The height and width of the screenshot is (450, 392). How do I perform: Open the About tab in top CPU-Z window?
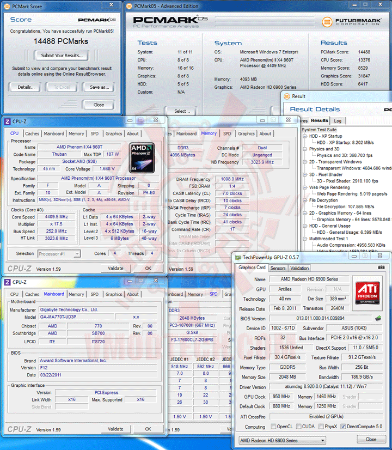[x=132, y=133]
